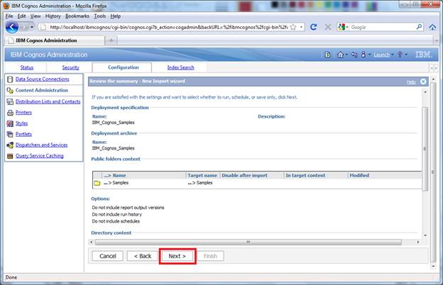Click the Query Service Caching icon
Image resolution: width=443 pixels, height=285 pixels.
point(10,156)
